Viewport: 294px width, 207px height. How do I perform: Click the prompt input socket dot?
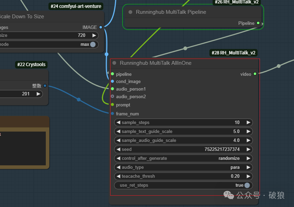coord(112,105)
